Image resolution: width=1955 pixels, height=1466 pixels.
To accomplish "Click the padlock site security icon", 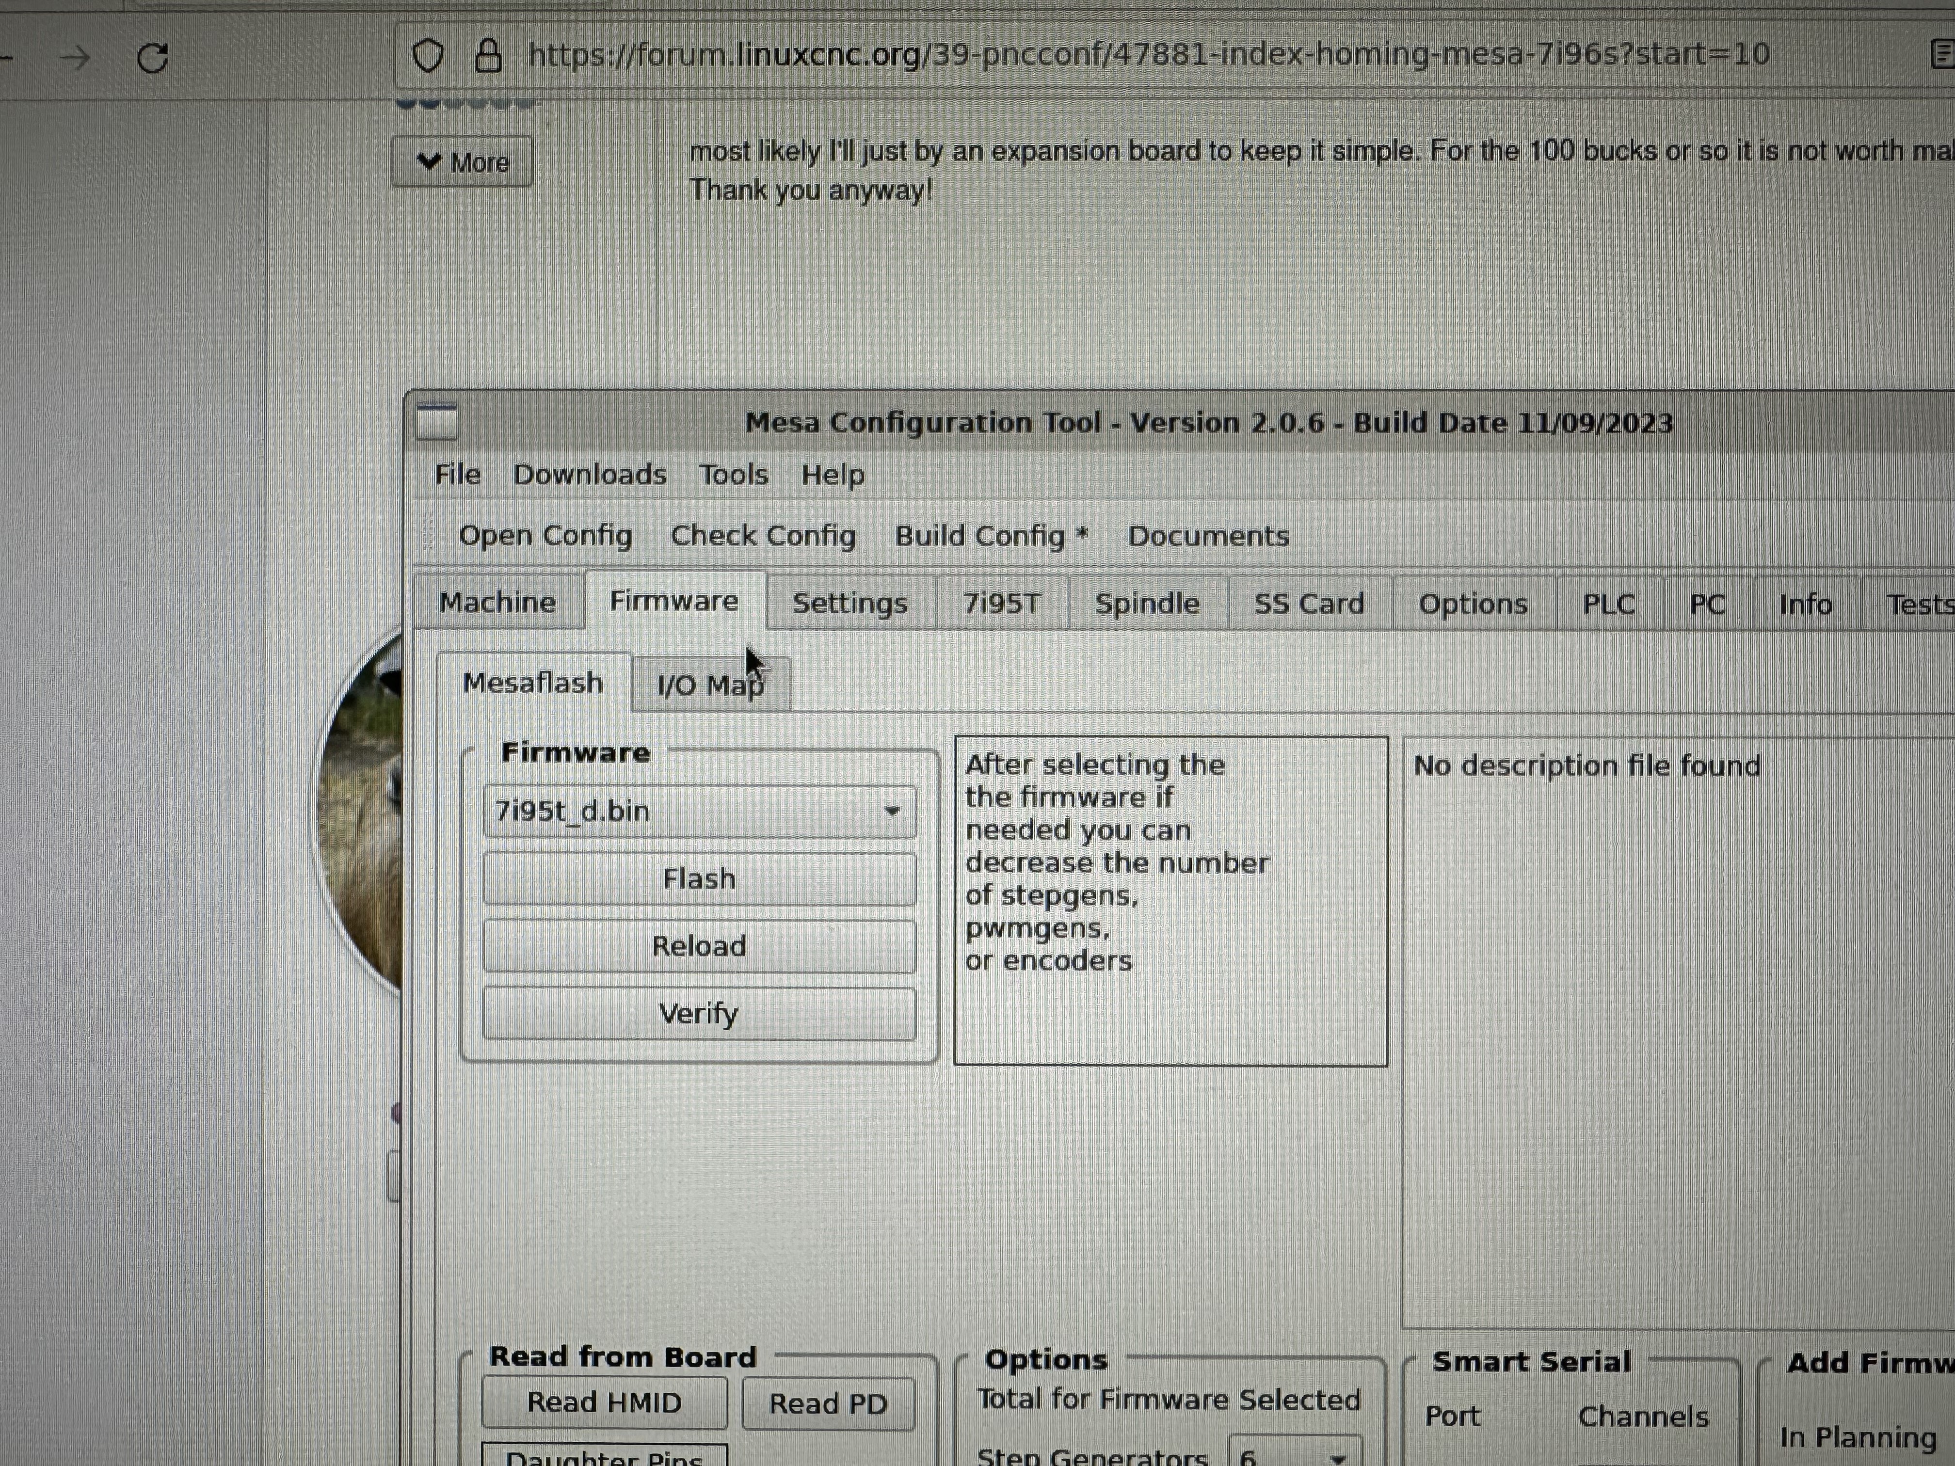I will tap(488, 56).
